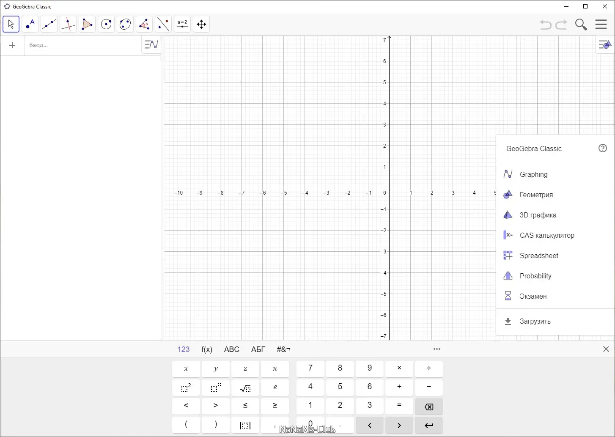The width and height of the screenshot is (615, 437).
Task: Tap the less-than or equal key
Action: click(245, 406)
